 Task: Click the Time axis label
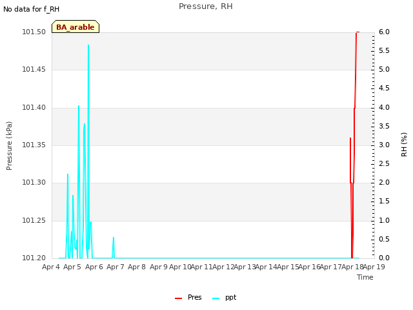365,277
